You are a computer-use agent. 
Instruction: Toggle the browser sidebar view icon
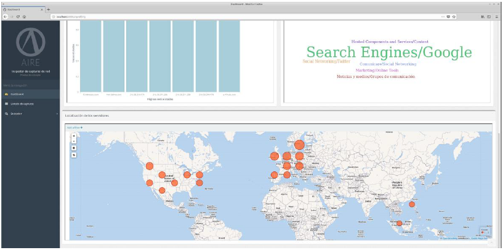pyautogui.click(x=489, y=17)
